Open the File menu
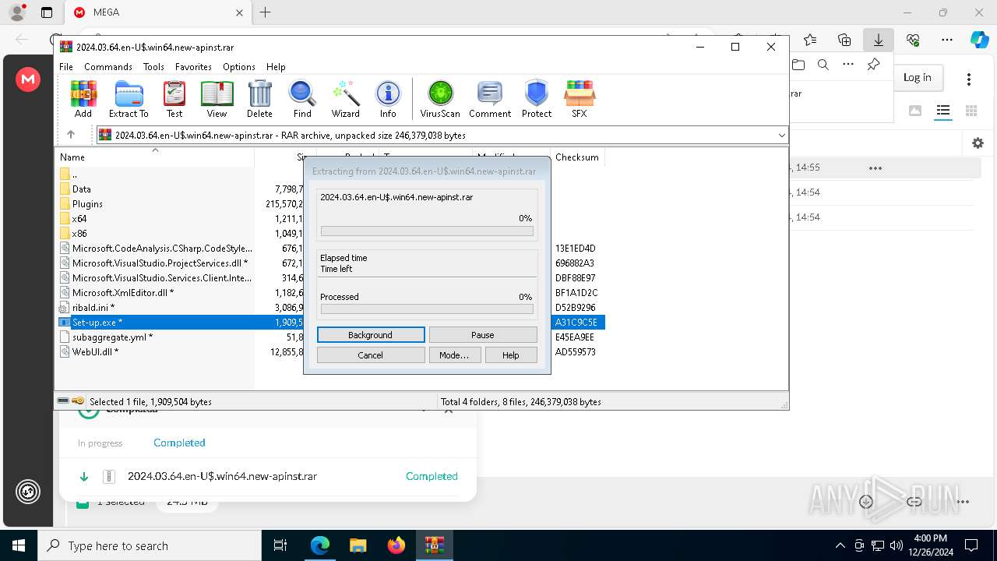Image resolution: width=997 pixels, height=561 pixels. click(66, 67)
